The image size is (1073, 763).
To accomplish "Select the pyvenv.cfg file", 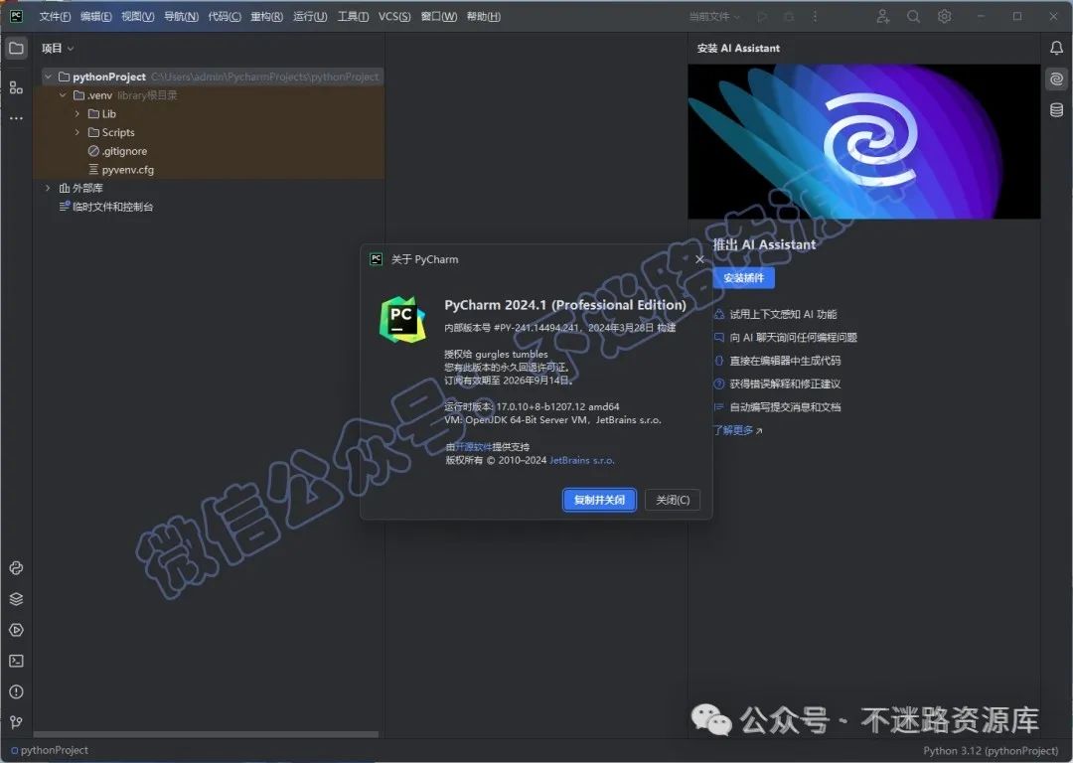I will pos(121,170).
